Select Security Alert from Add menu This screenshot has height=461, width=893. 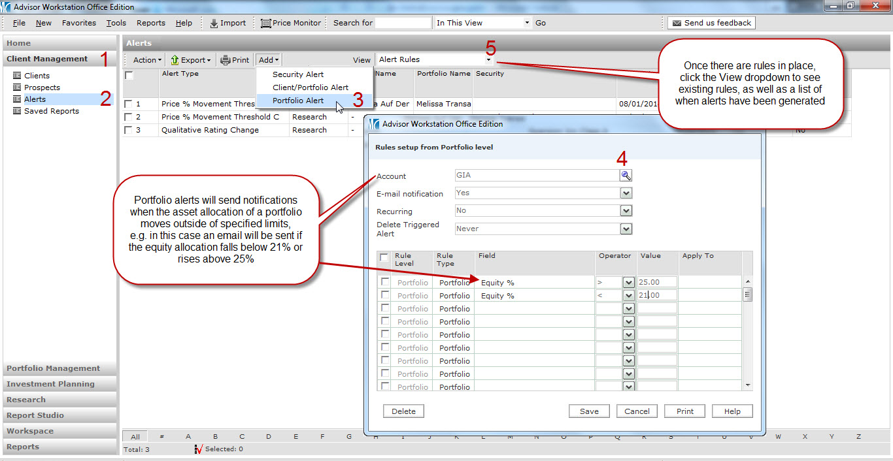click(x=298, y=74)
